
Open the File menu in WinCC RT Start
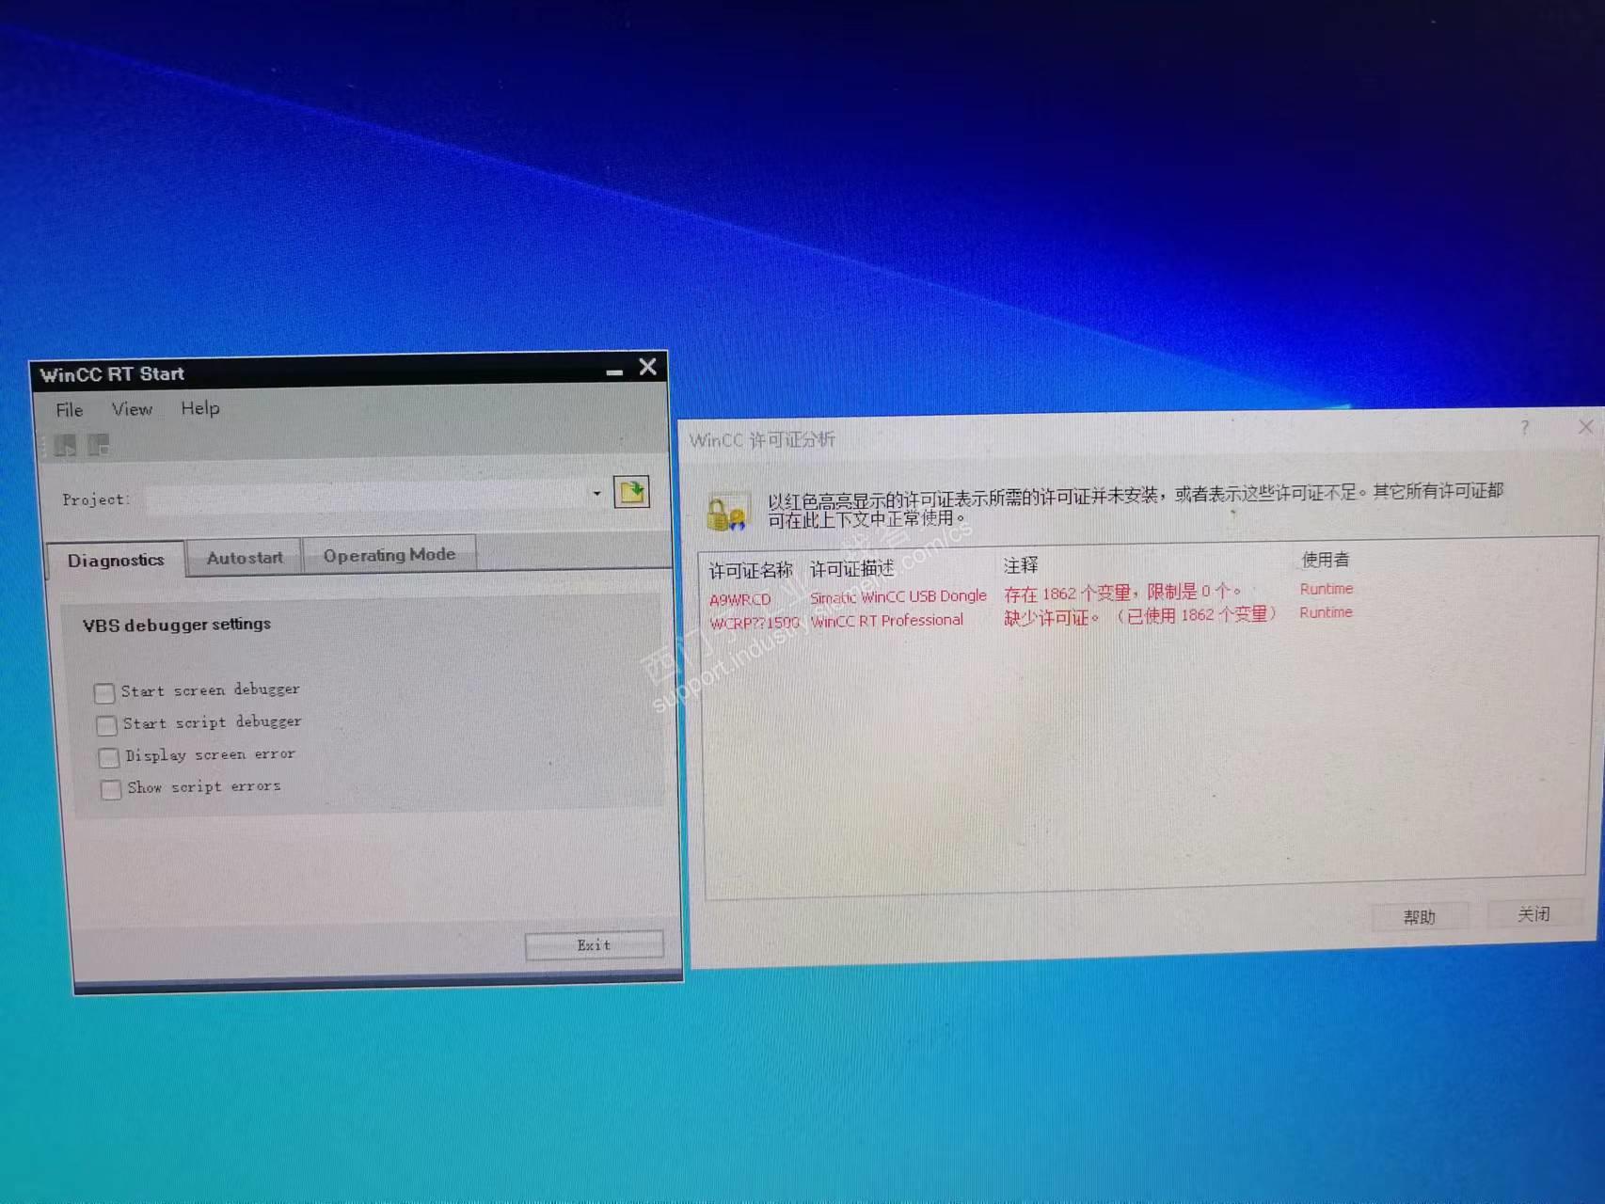pyautogui.click(x=69, y=410)
